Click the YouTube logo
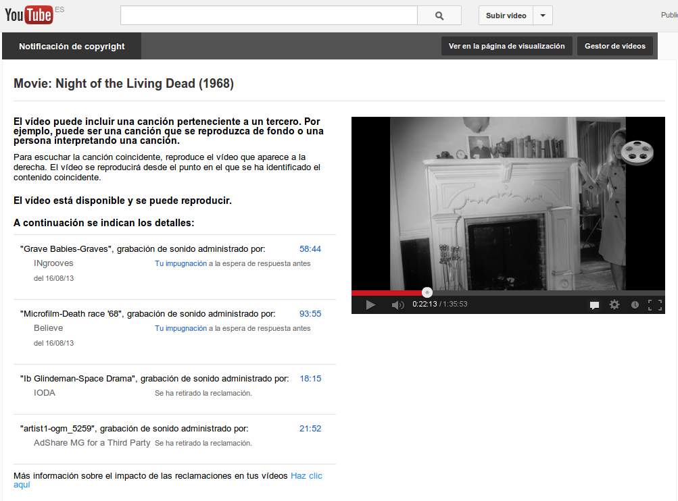Viewport: 678px width, 501px height. click(x=28, y=15)
